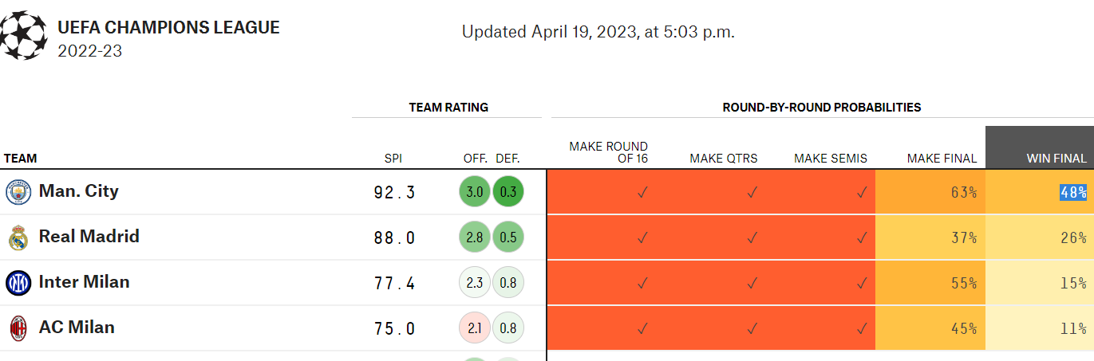Click Man. City defensive rating 0.3 circle
The image size is (1094, 361).
508,193
